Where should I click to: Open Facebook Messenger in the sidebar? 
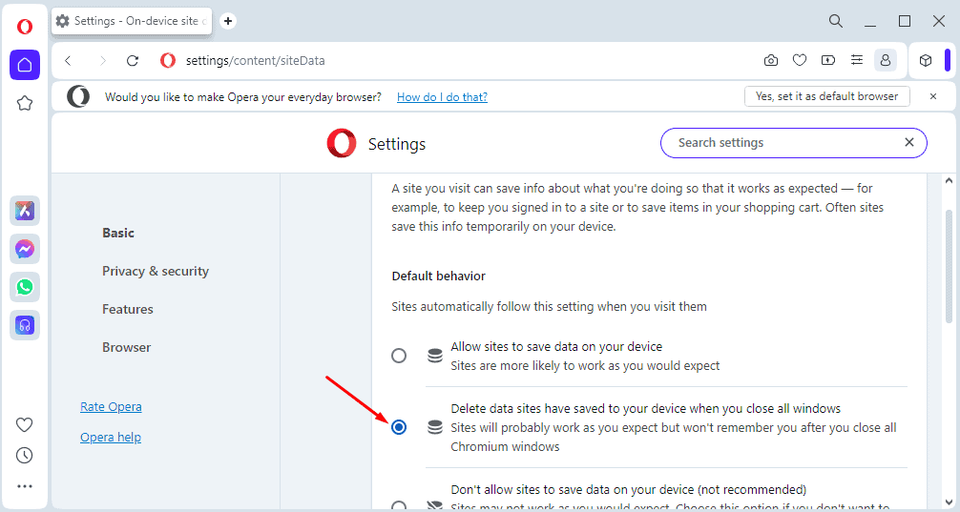pos(25,249)
